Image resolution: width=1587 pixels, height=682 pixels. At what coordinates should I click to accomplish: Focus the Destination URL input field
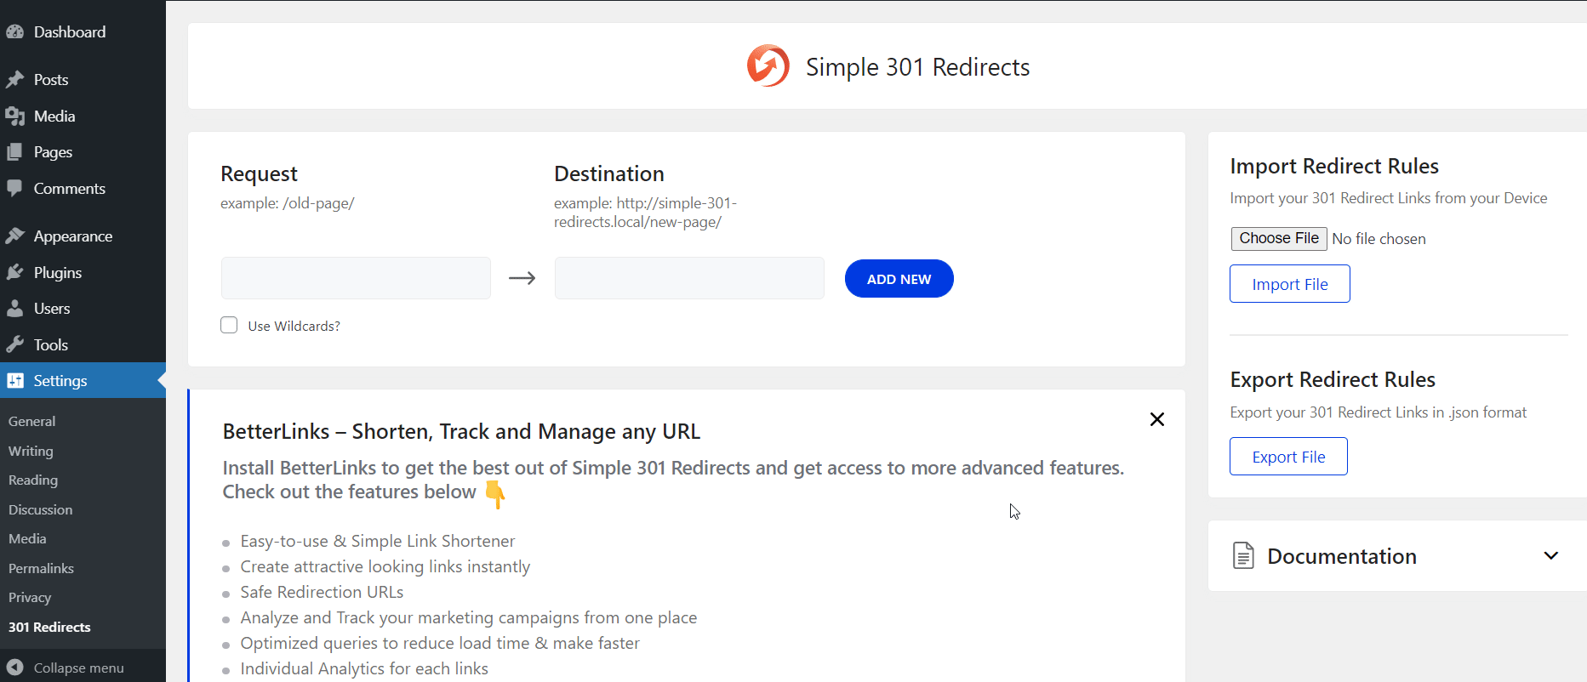click(x=689, y=278)
